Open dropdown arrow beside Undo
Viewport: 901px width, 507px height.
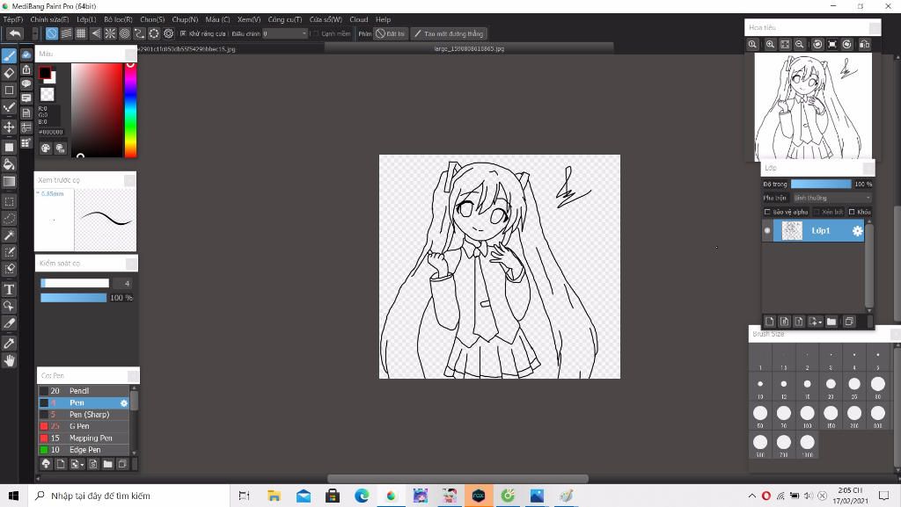[x=35, y=34]
